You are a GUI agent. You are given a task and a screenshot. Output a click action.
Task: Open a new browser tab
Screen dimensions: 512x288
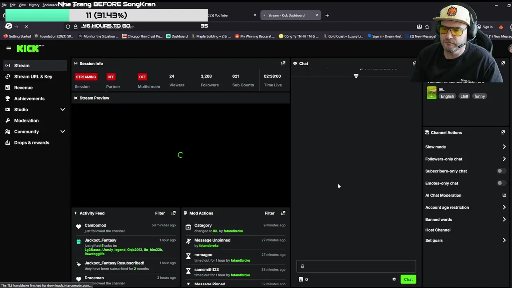pyautogui.click(x=327, y=15)
